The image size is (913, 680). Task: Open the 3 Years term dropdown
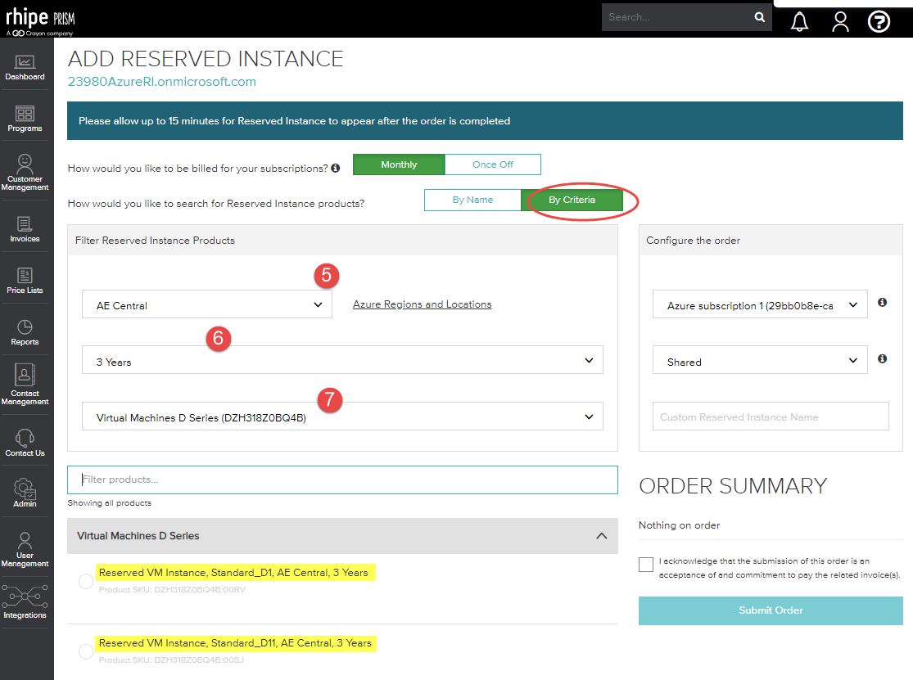pos(341,359)
